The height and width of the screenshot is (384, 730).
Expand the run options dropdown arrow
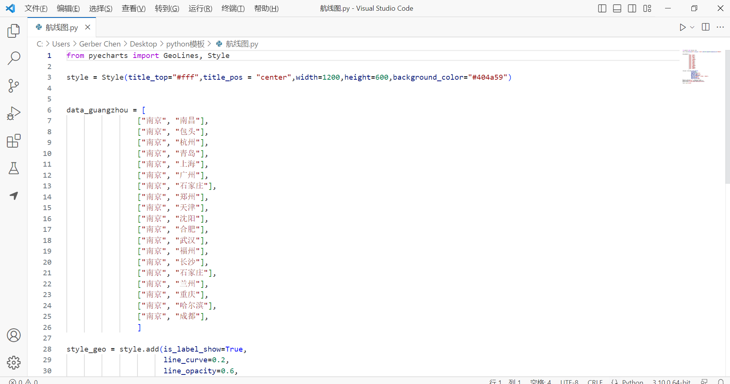[x=692, y=27]
